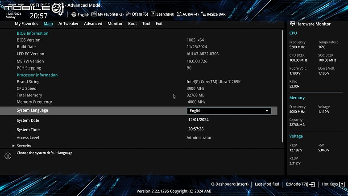Click Last Modified button
This screenshot has height=196, width=348.
(267, 184)
